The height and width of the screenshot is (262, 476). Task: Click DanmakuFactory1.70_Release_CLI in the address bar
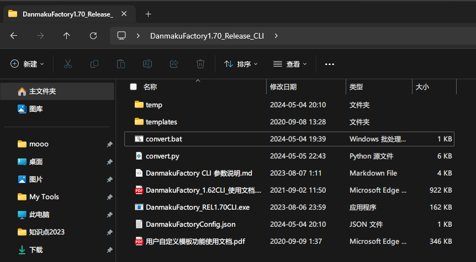click(207, 36)
